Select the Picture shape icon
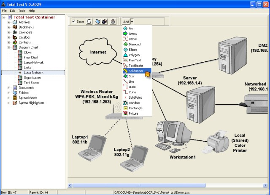Image resolution: width=270 pixels, height=195 pixels. click(126, 113)
